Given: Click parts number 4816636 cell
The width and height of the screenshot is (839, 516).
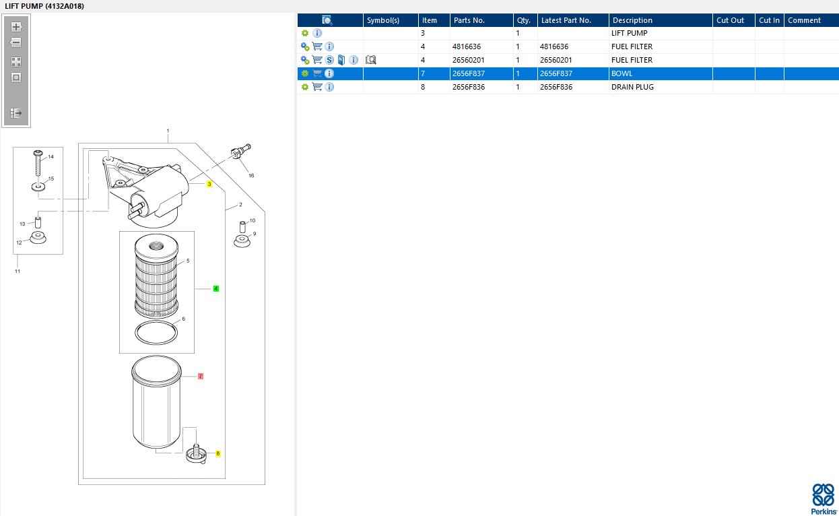Looking at the screenshot, I should click(x=481, y=46).
